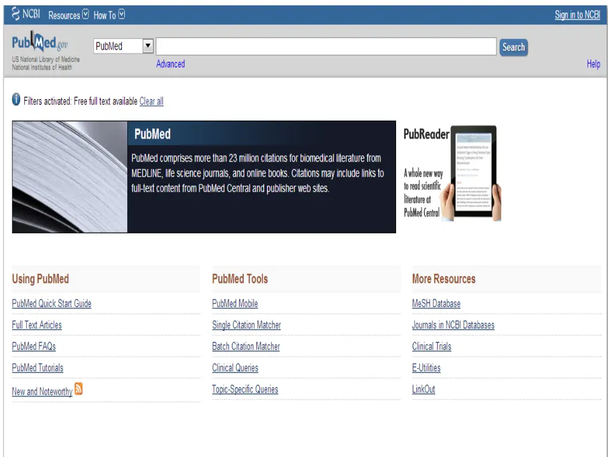Open the PubReader tablet promo banner

tap(453, 173)
